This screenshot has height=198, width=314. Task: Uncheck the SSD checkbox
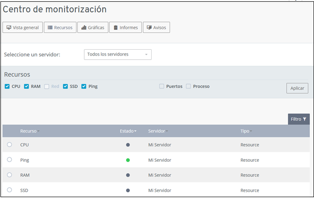(x=65, y=86)
